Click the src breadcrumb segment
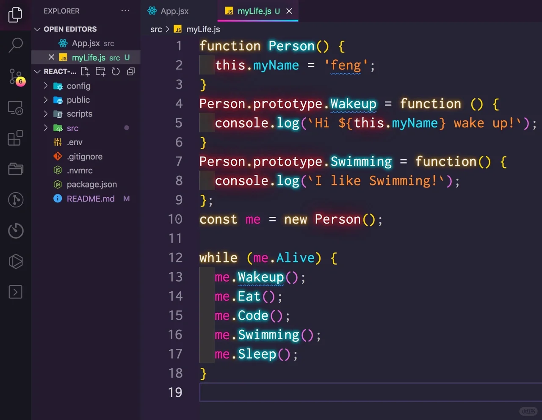The width and height of the screenshot is (542, 420). point(156,29)
